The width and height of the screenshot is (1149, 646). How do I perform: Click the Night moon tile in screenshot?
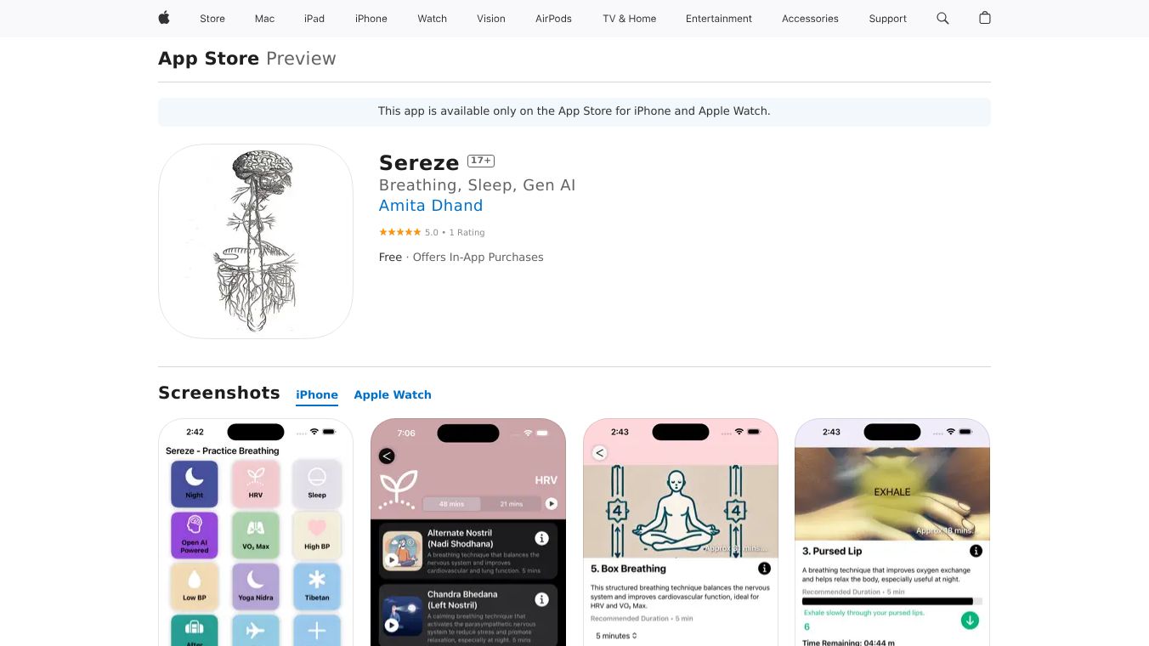pyautogui.click(x=195, y=484)
